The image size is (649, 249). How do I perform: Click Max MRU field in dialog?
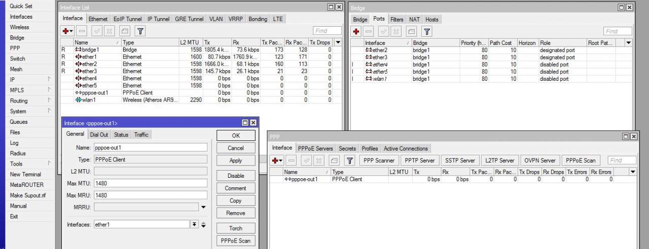[x=151, y=195]
